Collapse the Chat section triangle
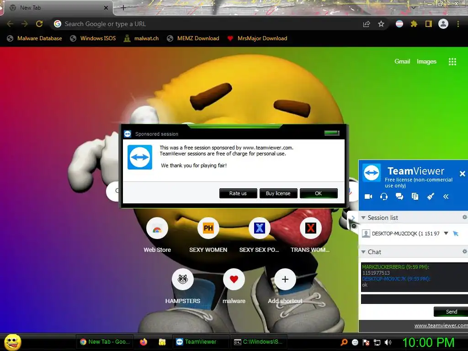This screenshot has height=351, width=468. click(x=363, y=252)
